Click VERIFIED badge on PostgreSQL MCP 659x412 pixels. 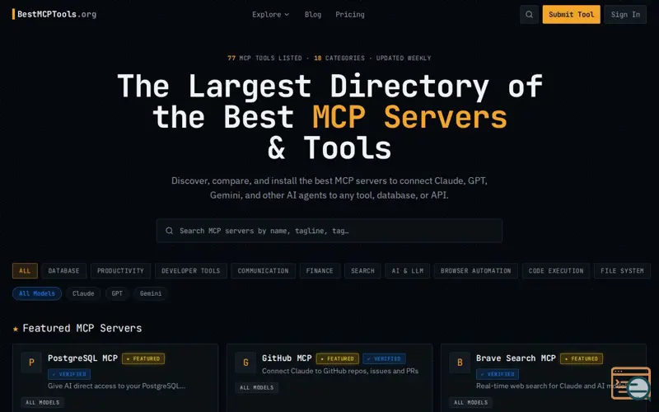69,374
